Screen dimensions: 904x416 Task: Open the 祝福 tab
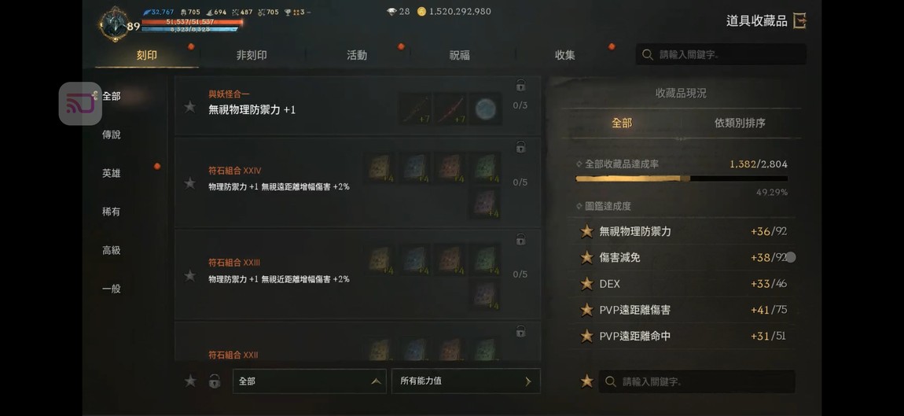click(460, 55)
